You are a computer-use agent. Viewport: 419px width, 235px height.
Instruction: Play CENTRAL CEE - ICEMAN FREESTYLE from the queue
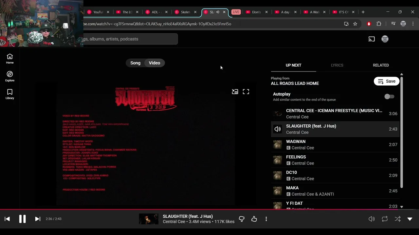click(x=335, y=114)
